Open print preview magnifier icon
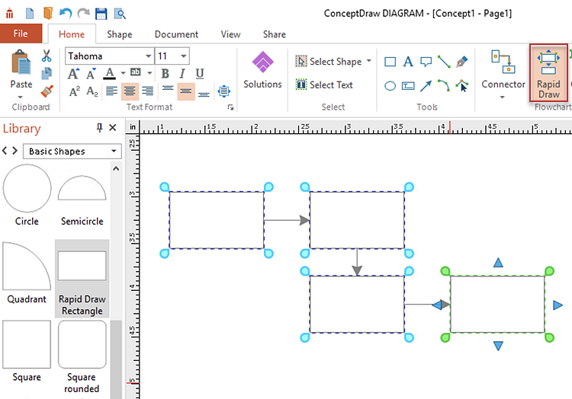 pos(120,14)
